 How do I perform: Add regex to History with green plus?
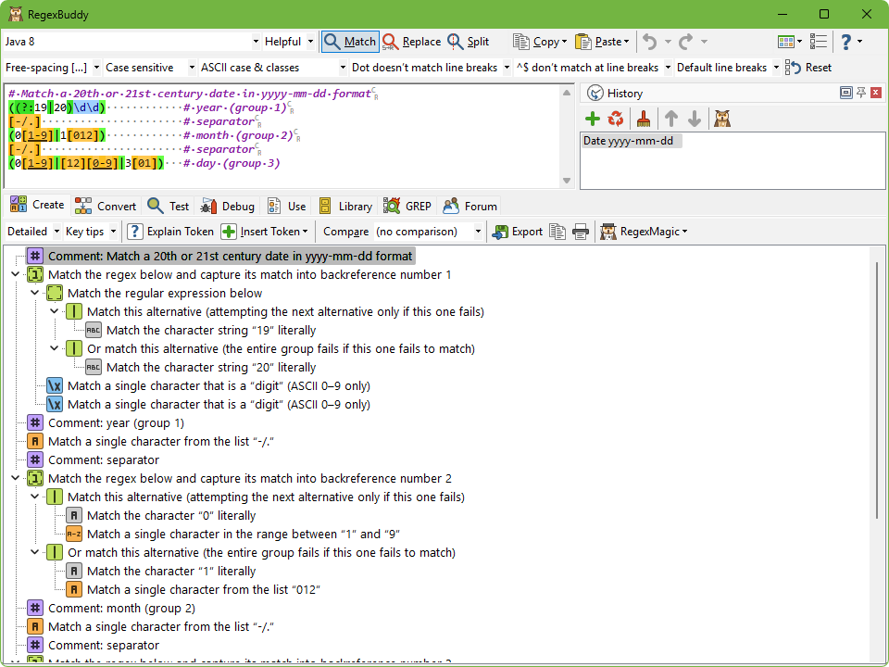(593, 119)
